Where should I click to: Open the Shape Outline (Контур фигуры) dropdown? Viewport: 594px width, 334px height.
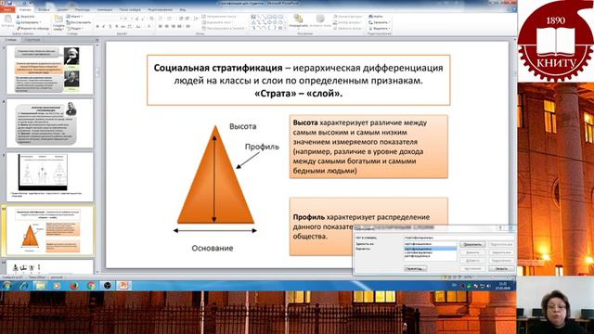(347, 22)
